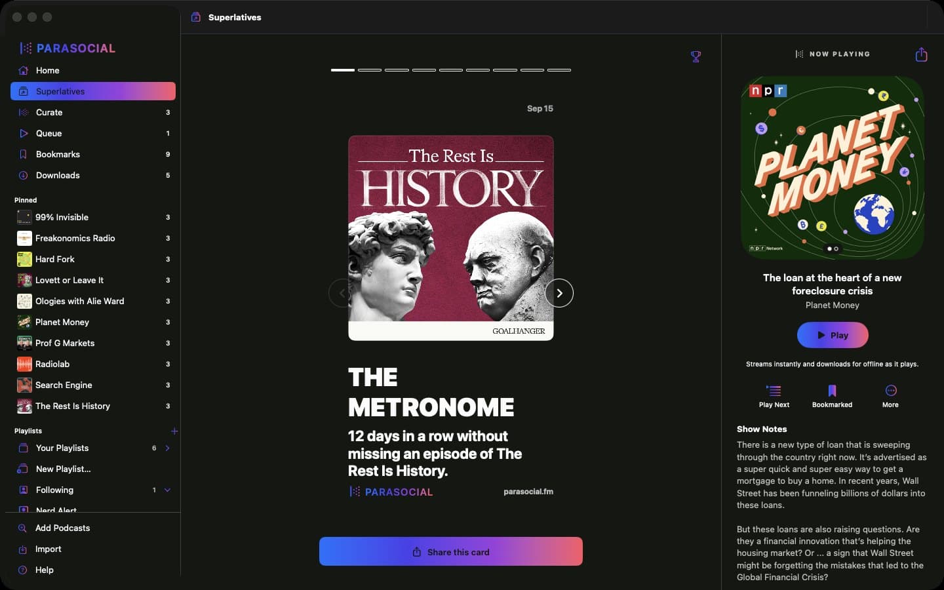Image resolution: width=944 pixels, height=590 pixels.
Task: Open pinned podcast The Rest Is History
Action: click(93, 406)
